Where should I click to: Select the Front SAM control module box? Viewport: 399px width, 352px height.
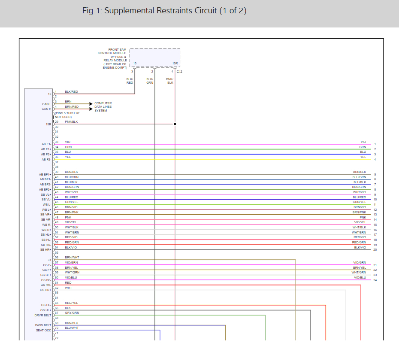155,58
